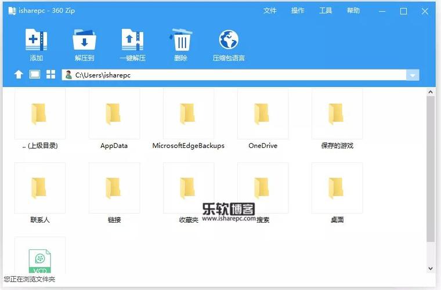The width and height of the screenshot is (441, 290).
Task: Select the 搜索 folder icon
Action: tap(262, 188)
